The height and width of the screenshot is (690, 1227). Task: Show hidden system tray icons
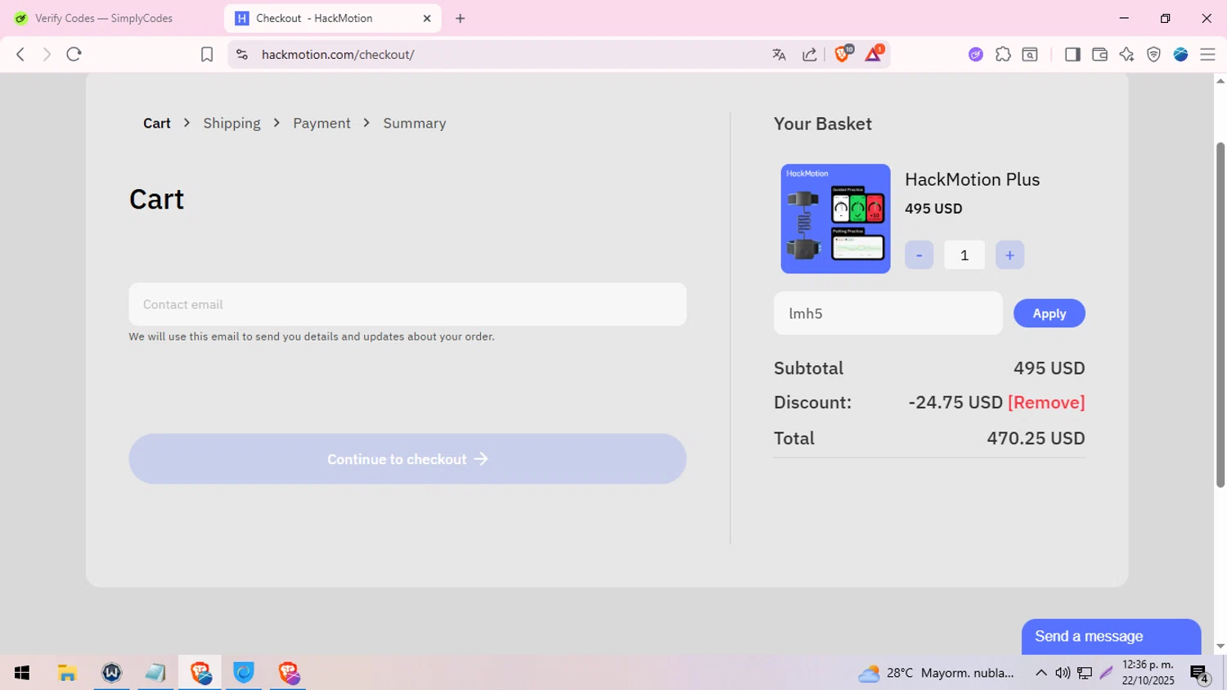[x=1040, y=673]
